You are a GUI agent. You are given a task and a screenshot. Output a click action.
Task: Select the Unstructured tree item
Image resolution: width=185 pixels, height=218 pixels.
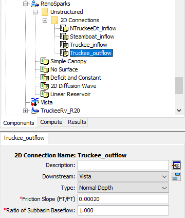pos(67,12)
